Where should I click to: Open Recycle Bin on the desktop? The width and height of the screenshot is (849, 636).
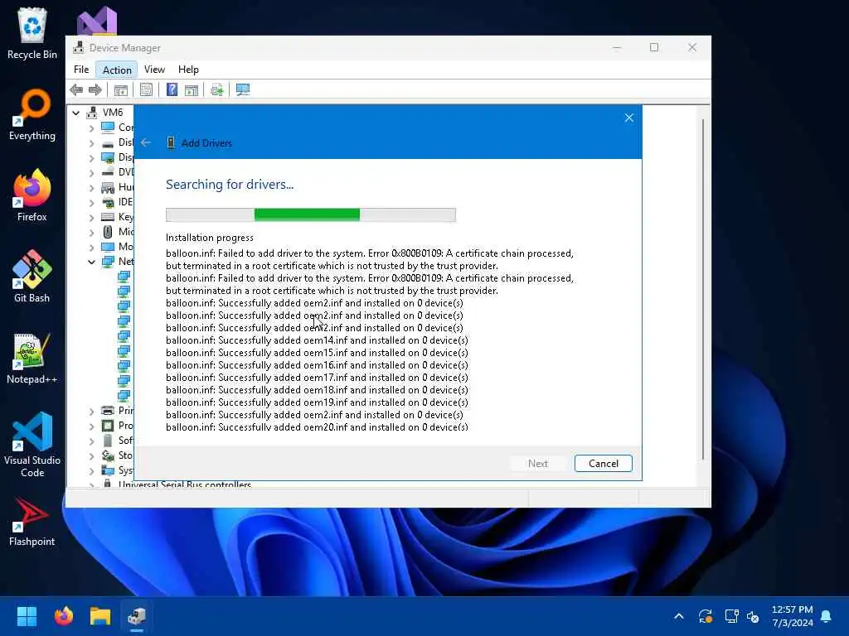coord(32,33)
